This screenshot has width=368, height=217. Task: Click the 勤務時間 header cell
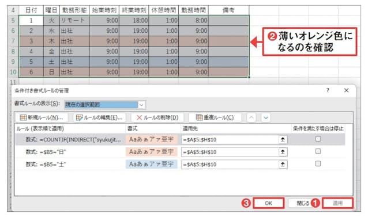[193, 10]
